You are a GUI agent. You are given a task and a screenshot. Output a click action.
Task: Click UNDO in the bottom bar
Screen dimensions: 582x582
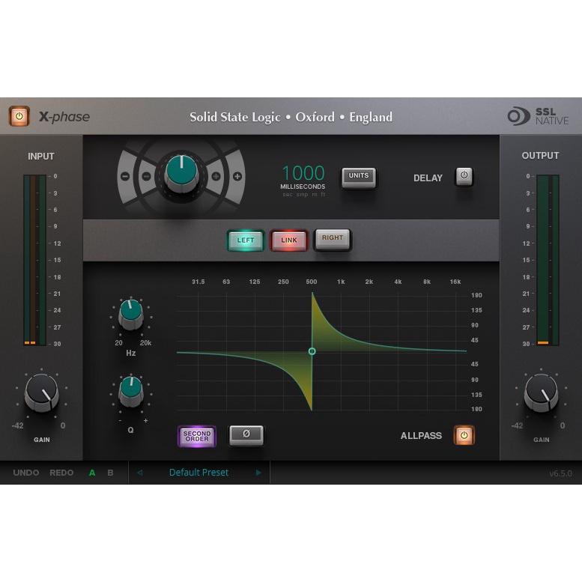pyautogui.click(x=26, y=473)
